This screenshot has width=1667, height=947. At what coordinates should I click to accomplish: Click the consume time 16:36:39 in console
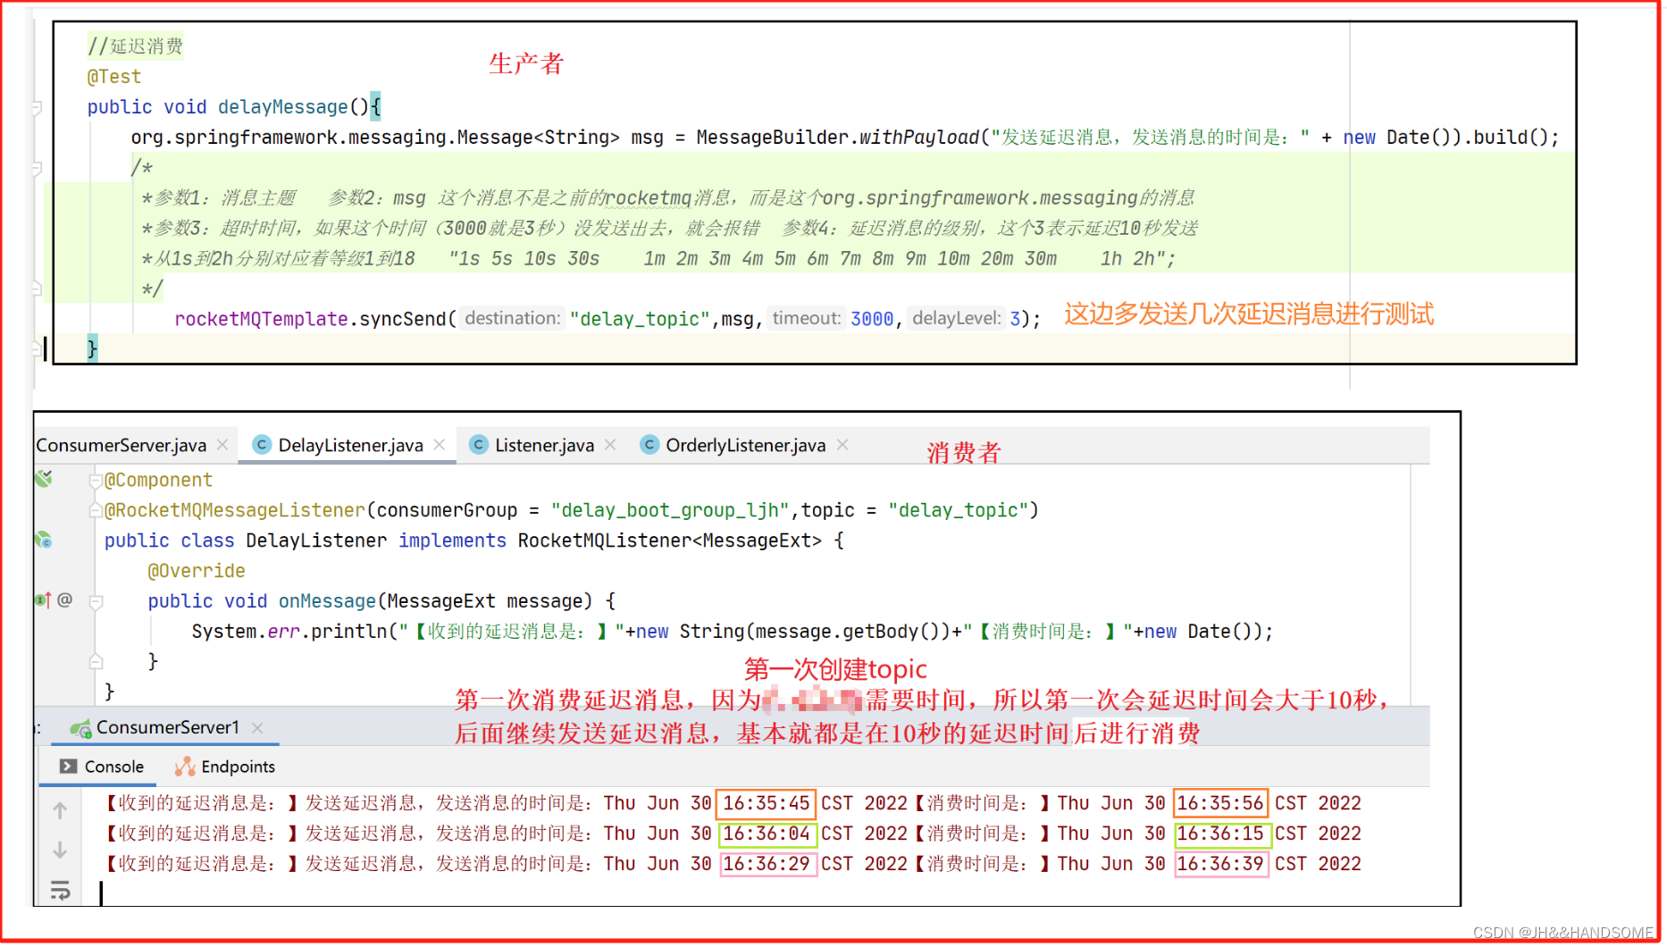click(x=1219, y=865)
